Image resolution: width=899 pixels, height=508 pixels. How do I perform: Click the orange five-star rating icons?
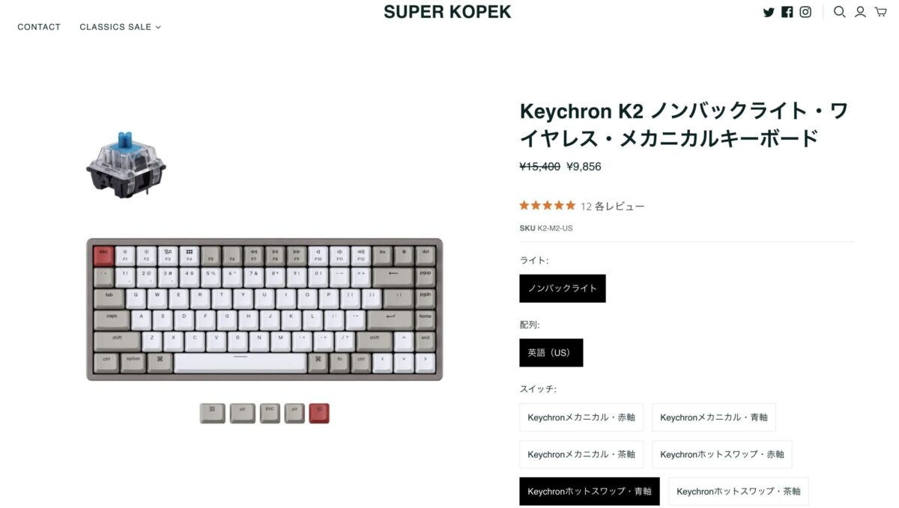[x=547, y=206]
